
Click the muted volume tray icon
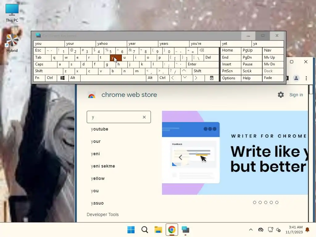pos(278,230)
